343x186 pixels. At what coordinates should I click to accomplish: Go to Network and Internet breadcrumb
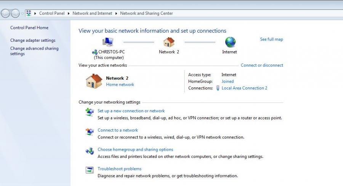[x=92, y=13]
